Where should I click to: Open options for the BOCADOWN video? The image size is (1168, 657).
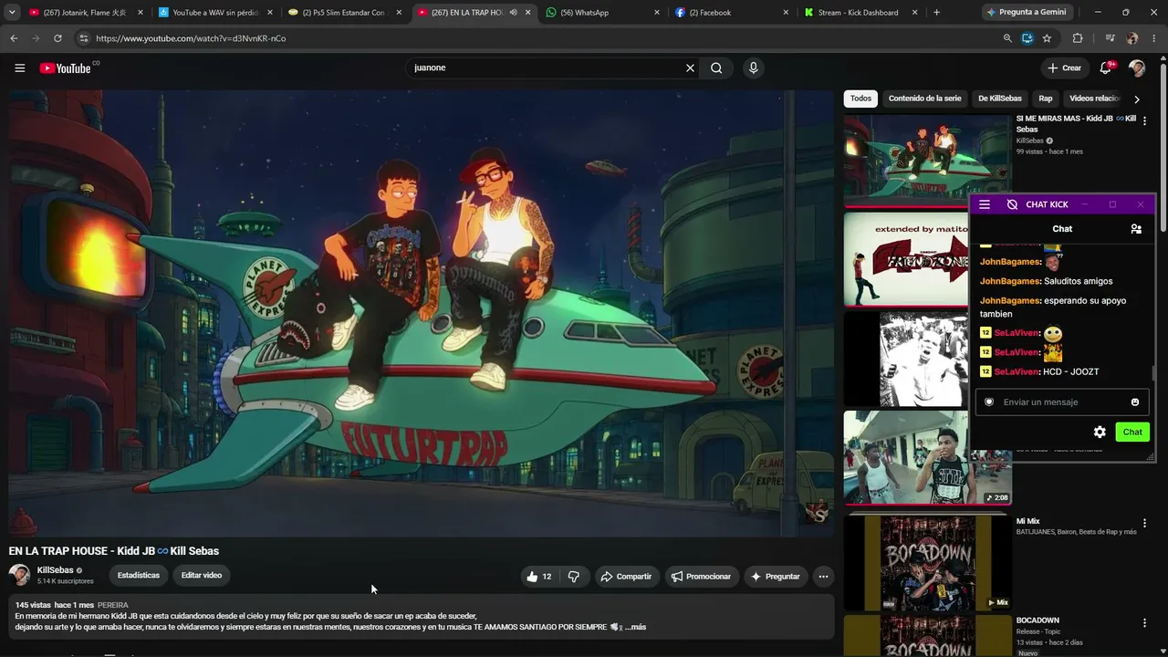1144,622
